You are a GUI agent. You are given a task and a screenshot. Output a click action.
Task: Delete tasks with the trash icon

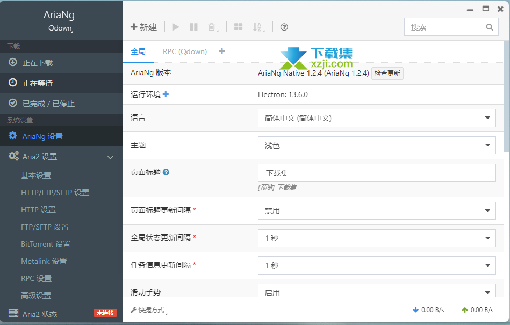pos(212,27)
